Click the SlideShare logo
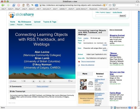 (x=21, y=15)
